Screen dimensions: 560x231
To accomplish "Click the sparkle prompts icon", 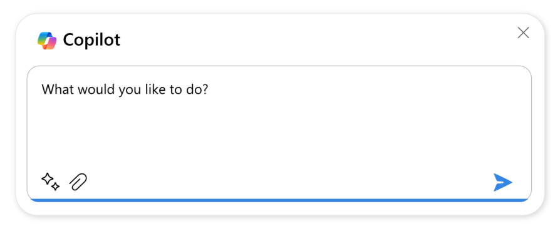I will (50, 182).
